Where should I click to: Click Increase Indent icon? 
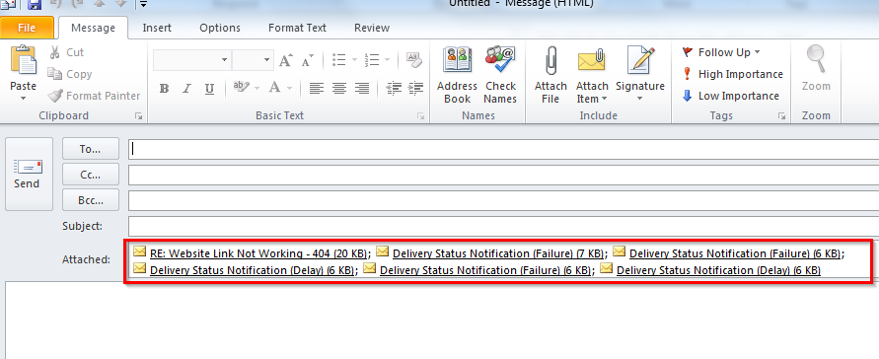(x=415, y=89)
